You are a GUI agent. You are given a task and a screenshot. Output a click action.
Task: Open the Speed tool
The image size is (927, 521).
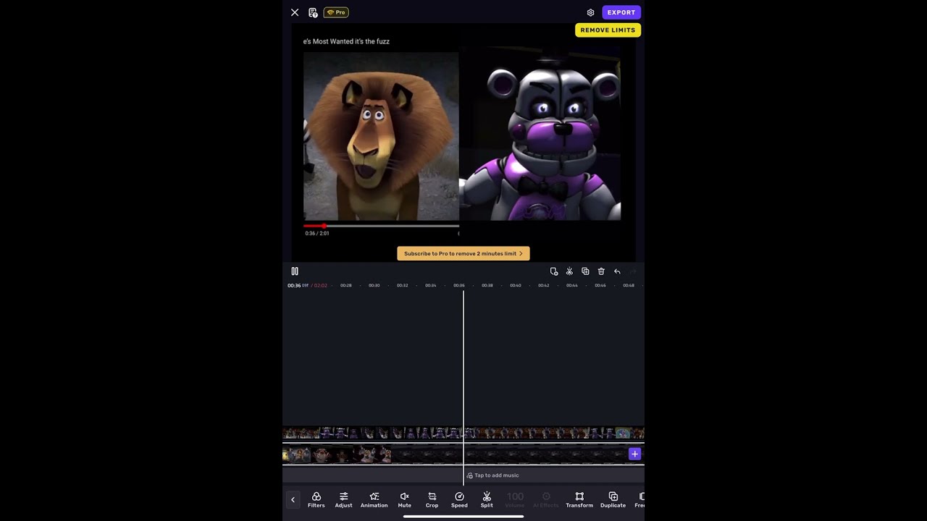459,500
